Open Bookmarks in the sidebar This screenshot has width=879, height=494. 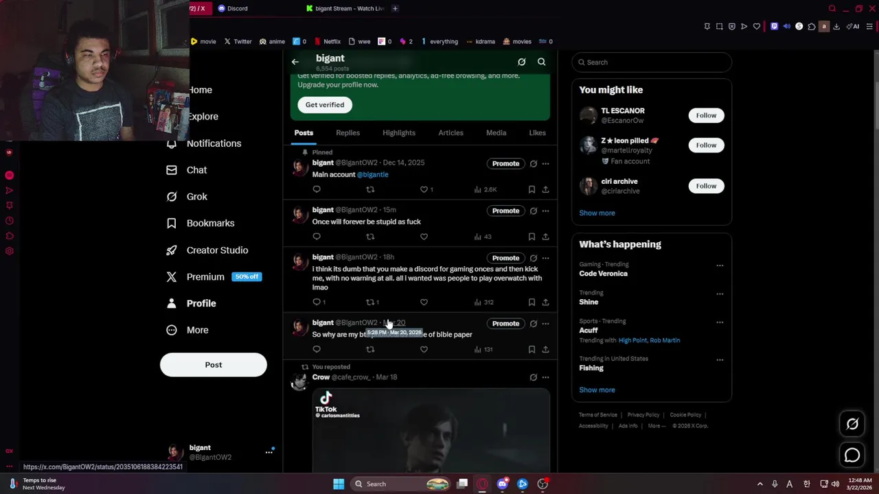tap(201, 223)
